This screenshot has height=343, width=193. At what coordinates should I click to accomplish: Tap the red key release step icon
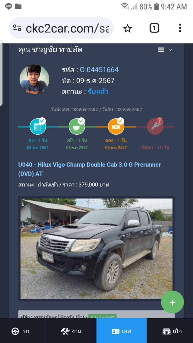[x=155, y=126]
